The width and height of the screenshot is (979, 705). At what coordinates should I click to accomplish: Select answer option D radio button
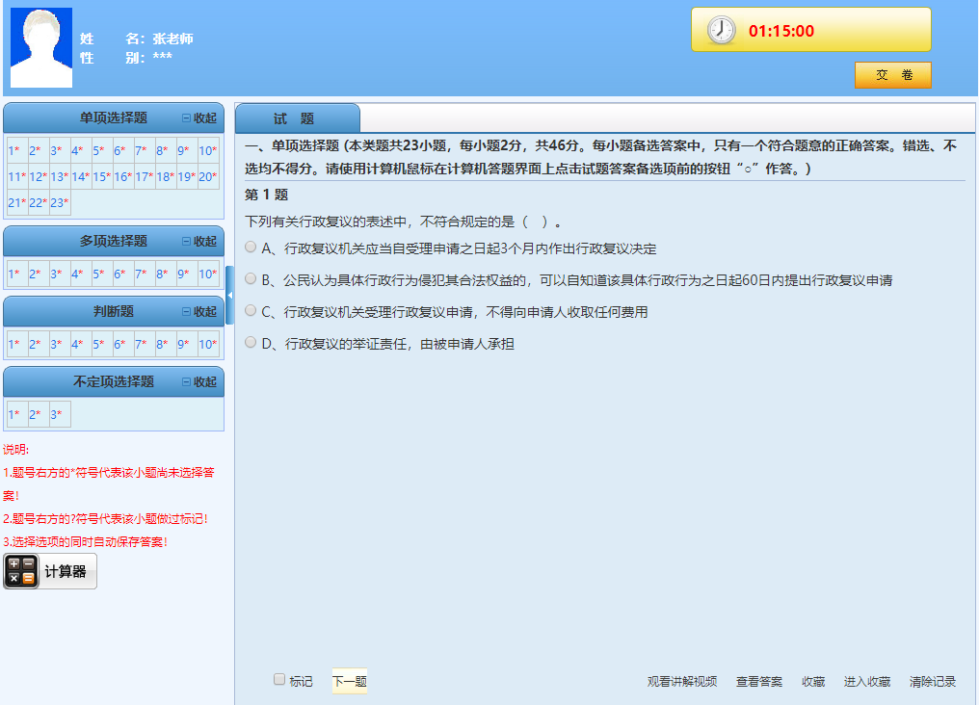[251, 342]
